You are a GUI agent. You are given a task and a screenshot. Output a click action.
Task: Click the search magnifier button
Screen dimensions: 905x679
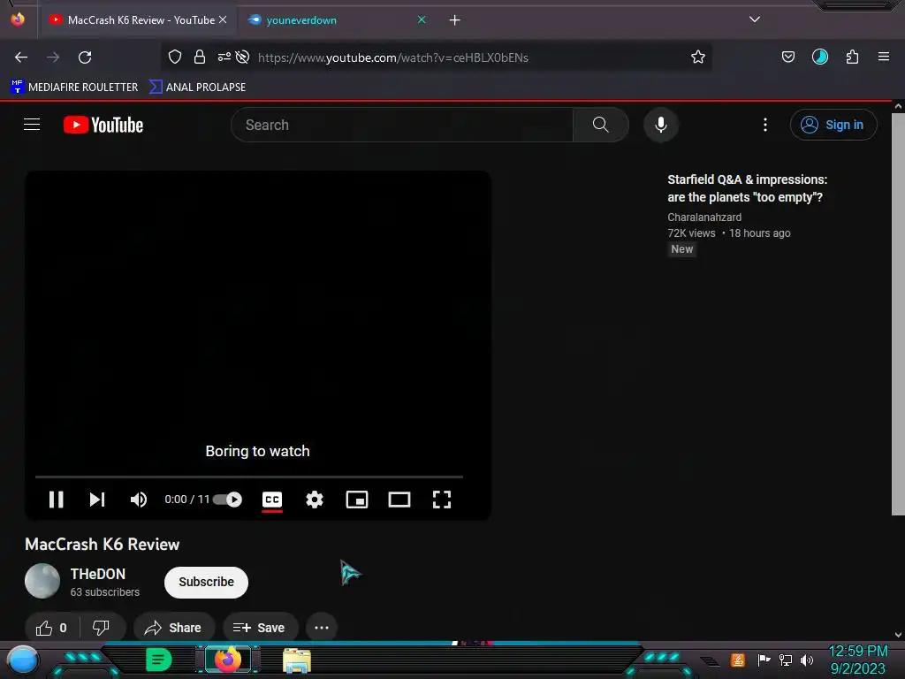tap(600, 125)
